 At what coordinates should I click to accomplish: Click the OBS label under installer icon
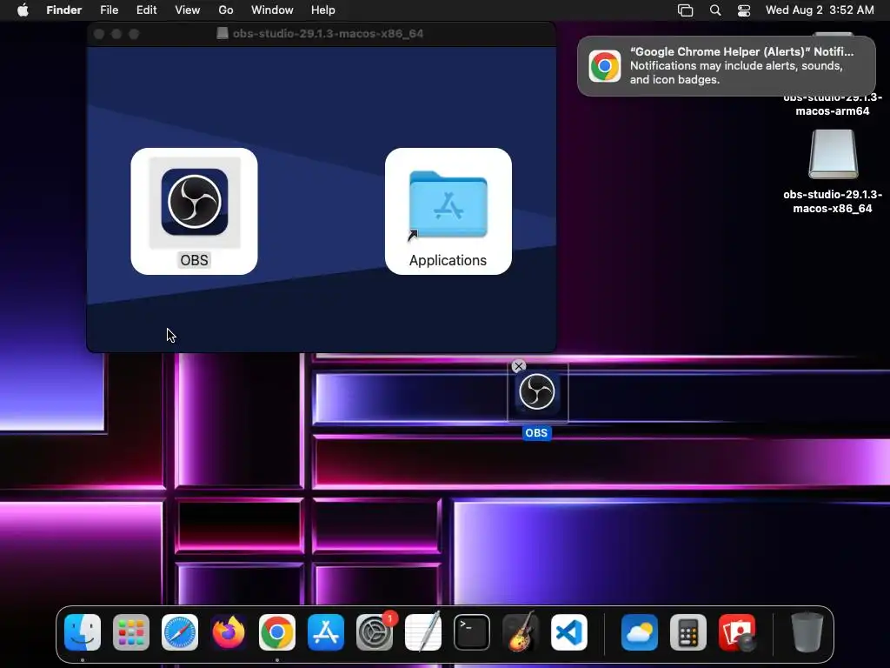(x=194, y=260)
